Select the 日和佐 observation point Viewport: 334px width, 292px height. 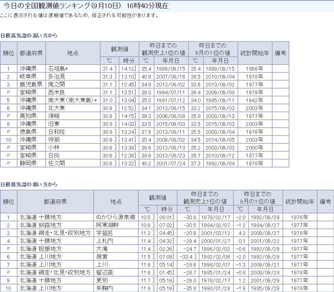click(57, 132)
